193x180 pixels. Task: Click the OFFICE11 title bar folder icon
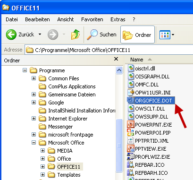pyautogui.click(x=6, y=8)
